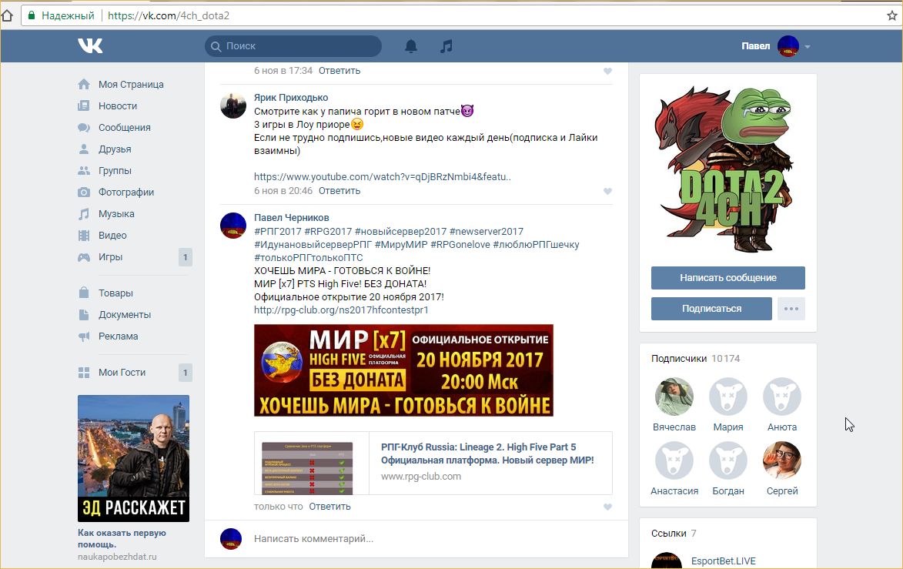Like Ярик Приходько's comment with the heart

(x=607, y=191)
